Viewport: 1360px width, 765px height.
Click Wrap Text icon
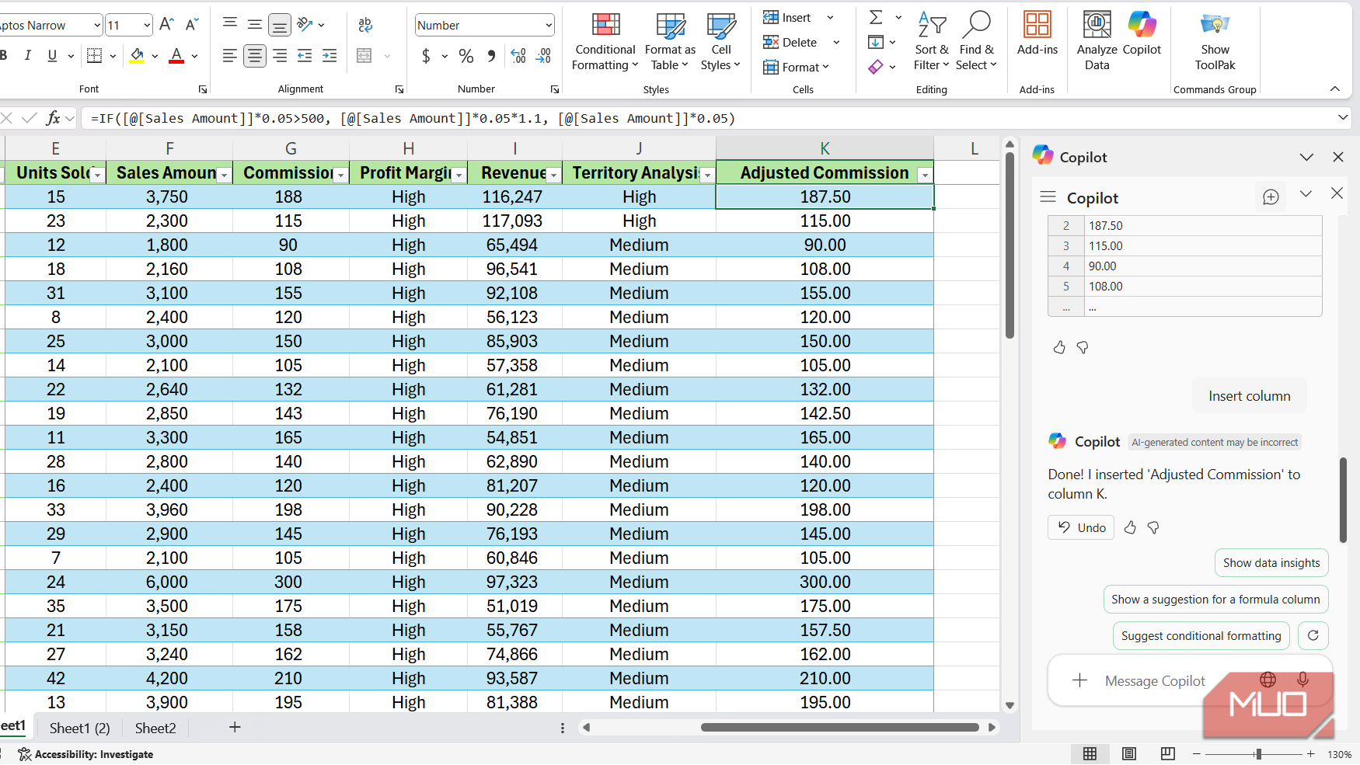(365, 25)
